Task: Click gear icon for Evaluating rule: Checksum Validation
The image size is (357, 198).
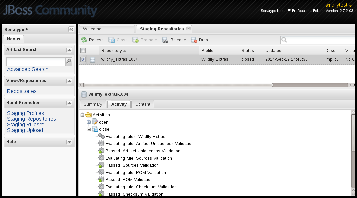Action: tap(101, 187)
